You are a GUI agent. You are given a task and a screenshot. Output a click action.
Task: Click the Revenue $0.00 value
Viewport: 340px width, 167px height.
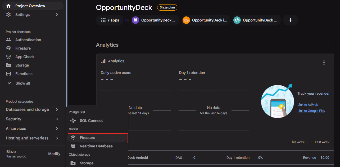point(325,157)
